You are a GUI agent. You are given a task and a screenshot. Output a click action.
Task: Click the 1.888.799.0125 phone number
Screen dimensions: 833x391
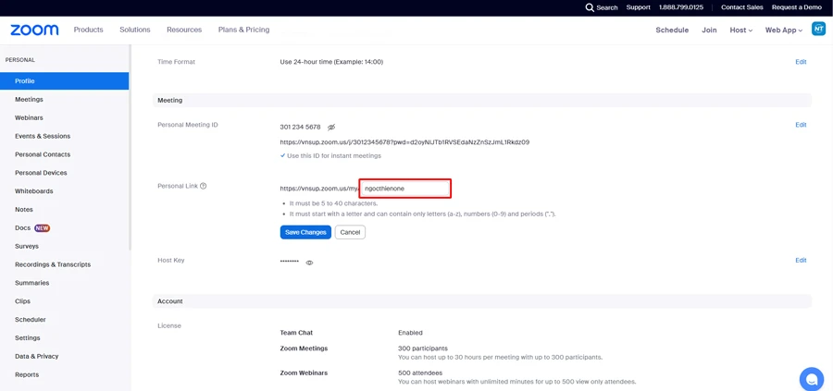[x=681, y=7]
